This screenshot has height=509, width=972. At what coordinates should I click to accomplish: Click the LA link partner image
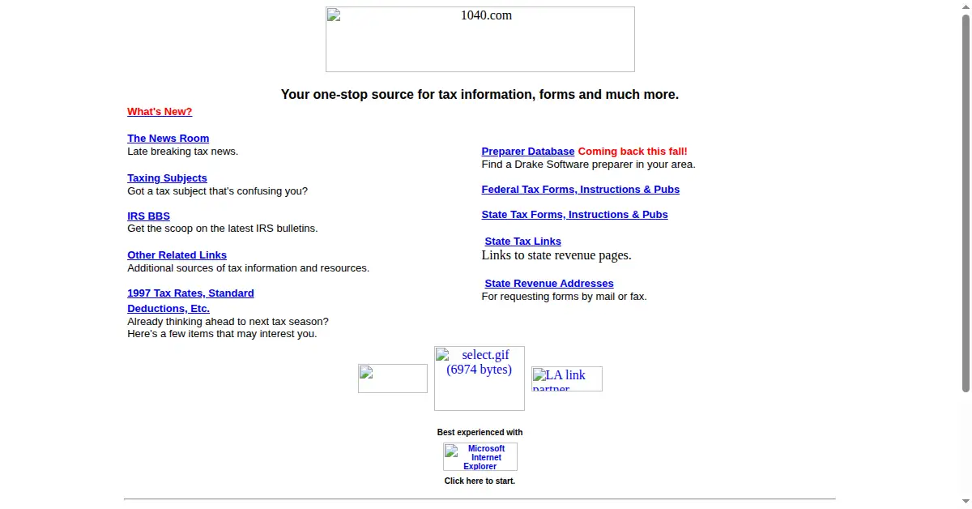tap(567, 379)
